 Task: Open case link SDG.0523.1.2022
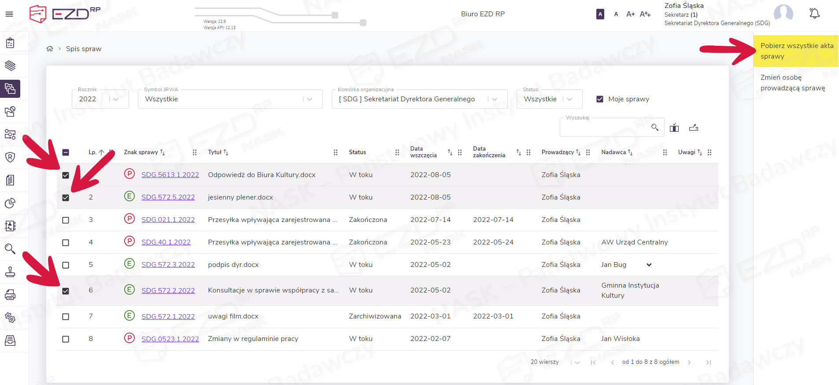tap(170, 339)
